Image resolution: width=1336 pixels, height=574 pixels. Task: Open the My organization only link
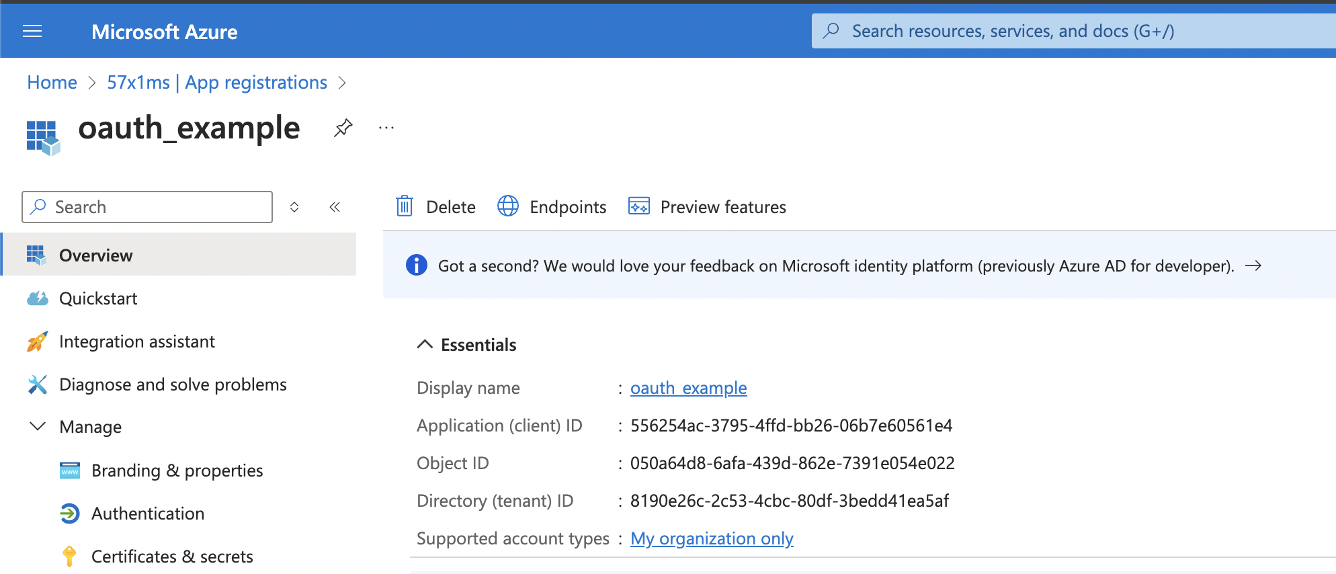(712, 538)
